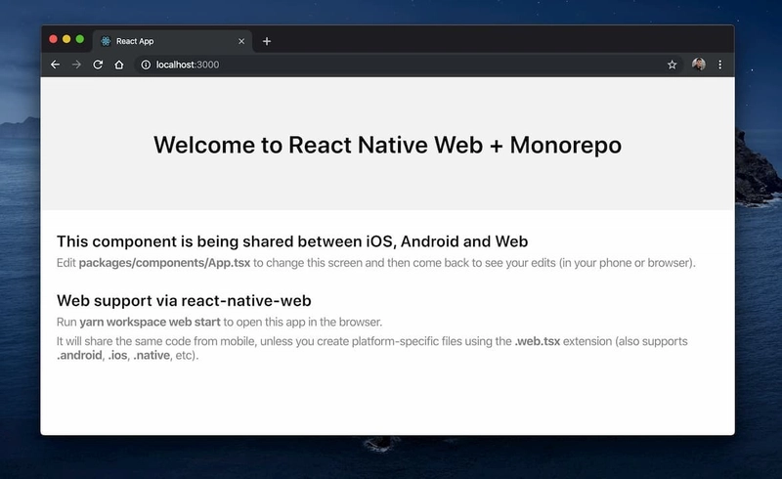Reload the localhost page

click(x=98, y=65)
